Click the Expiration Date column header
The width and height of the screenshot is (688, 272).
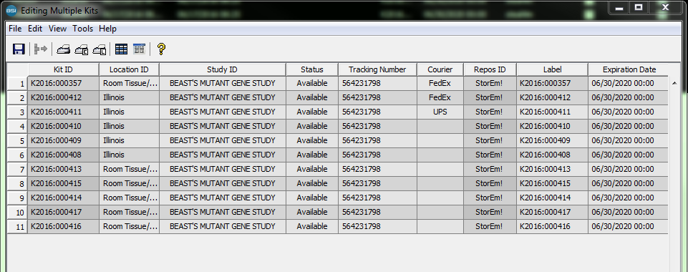coord(629,69)
